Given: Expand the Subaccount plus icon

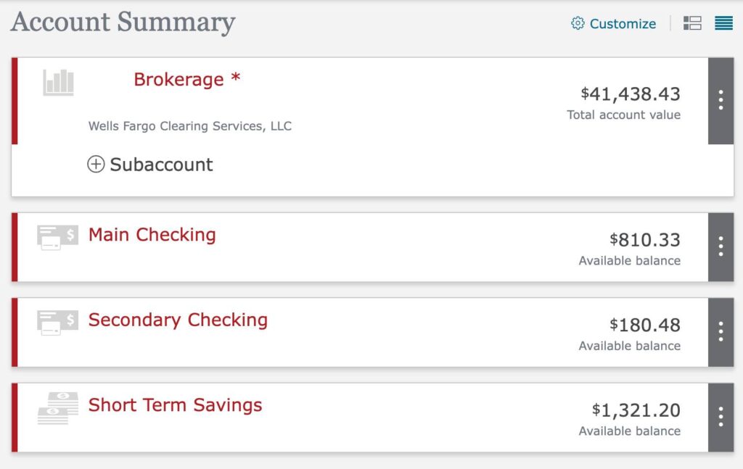Looking at the screenshot, I should 96,165.
